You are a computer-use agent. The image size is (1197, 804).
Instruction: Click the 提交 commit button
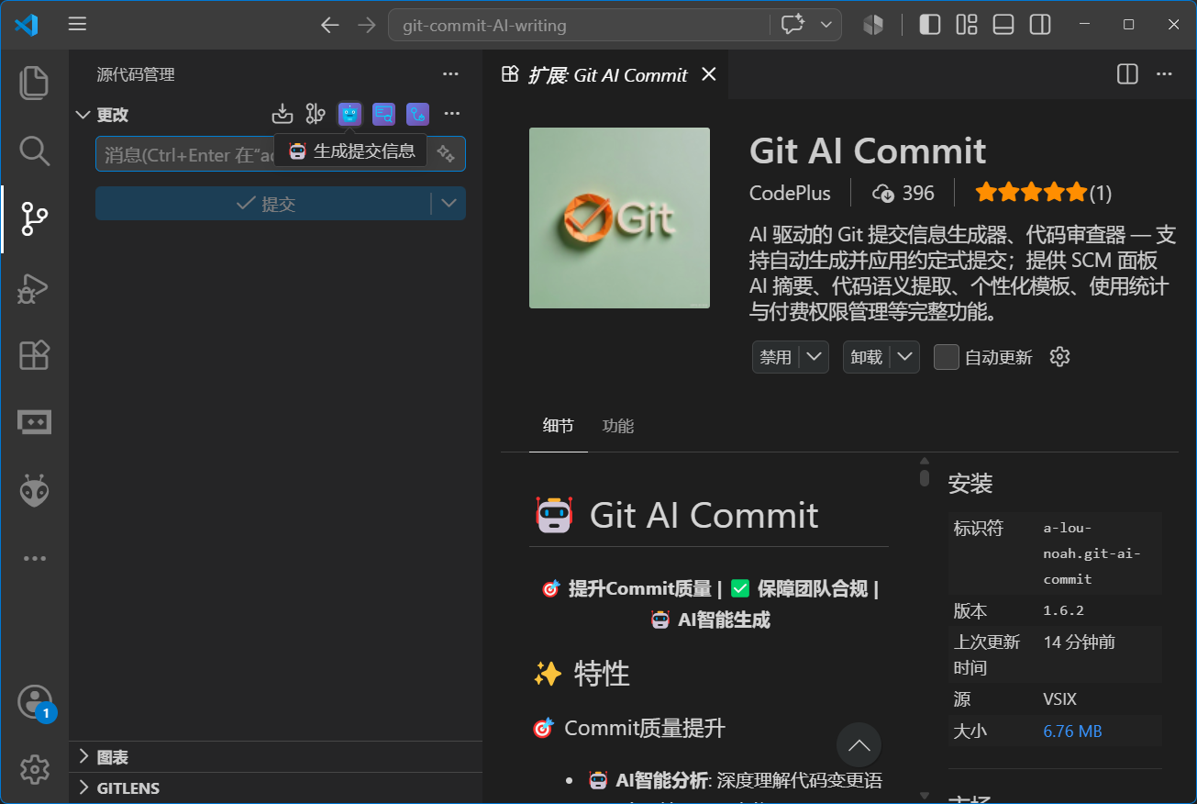click(264, 204)
